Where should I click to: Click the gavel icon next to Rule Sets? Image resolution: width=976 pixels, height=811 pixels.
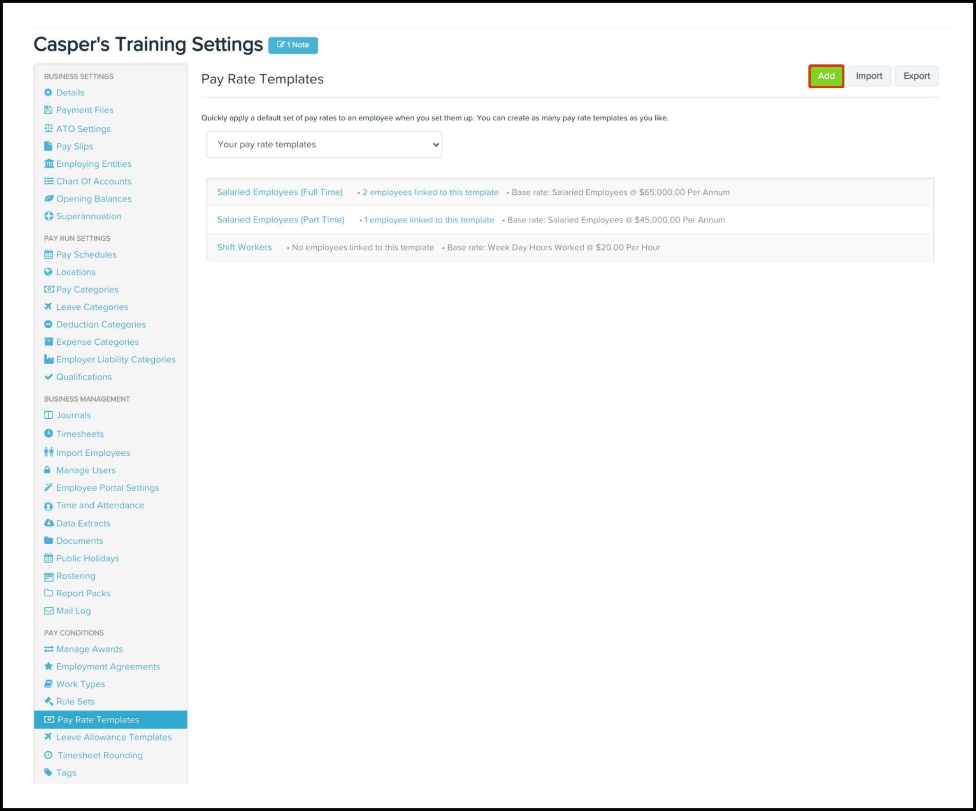[x=48, y=701]
